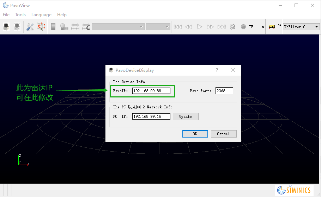Click the Update button beside PC IP
The image size is (321, 197).
(x=186, y=116)
